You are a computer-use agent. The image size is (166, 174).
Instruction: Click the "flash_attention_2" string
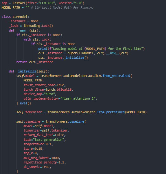(x=78, y=99)
